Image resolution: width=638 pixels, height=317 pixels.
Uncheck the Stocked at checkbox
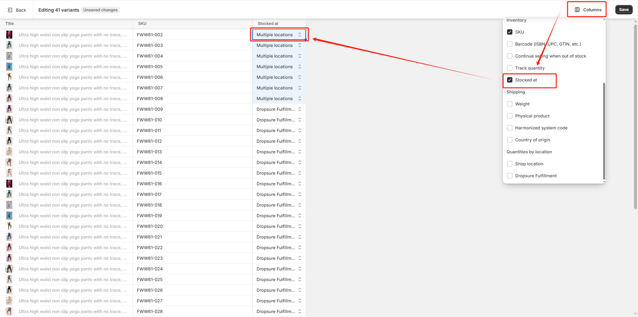(510, 80)
